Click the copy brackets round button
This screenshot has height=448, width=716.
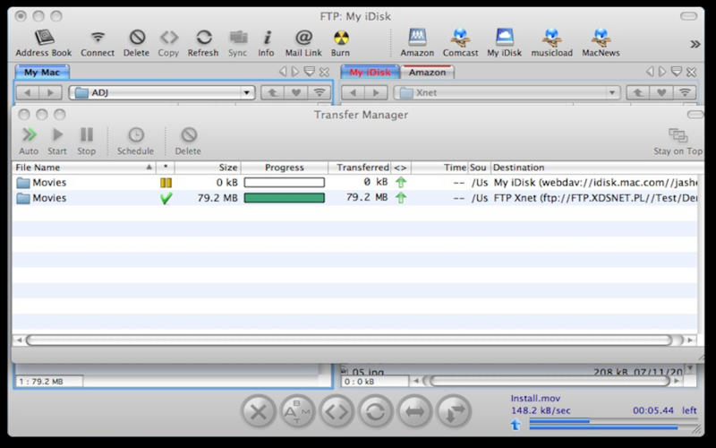click(x=337, y=412)
